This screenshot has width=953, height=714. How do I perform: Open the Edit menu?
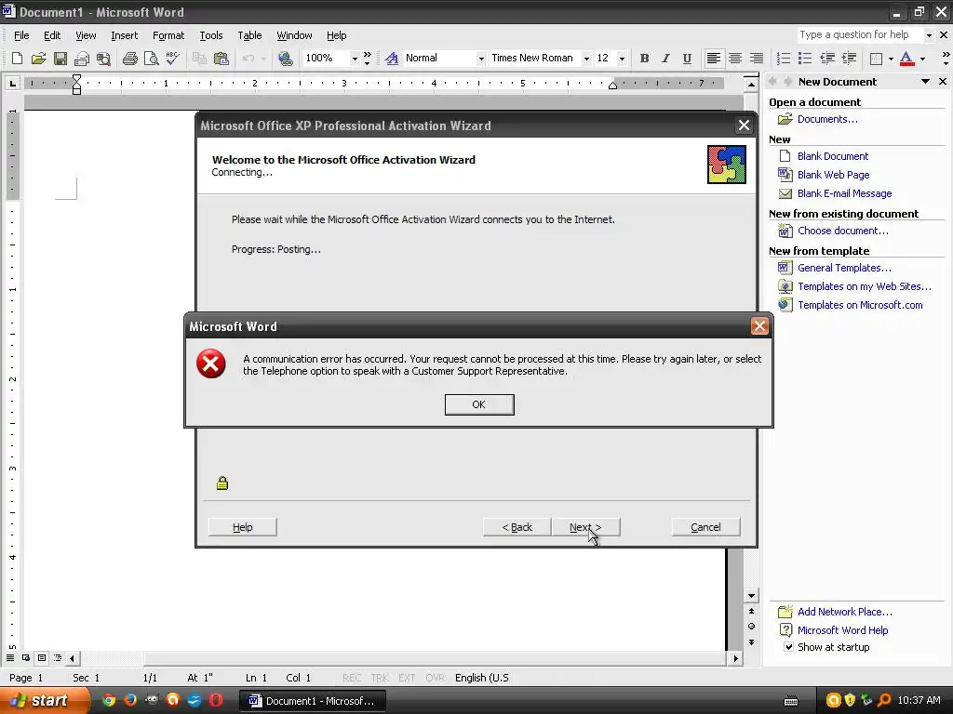pos(52,35)
